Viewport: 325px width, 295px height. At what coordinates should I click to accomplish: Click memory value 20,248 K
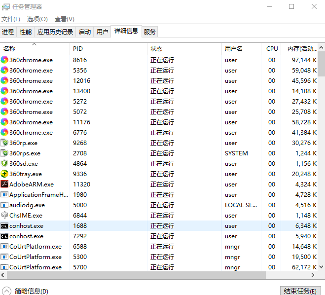(304, 174)
